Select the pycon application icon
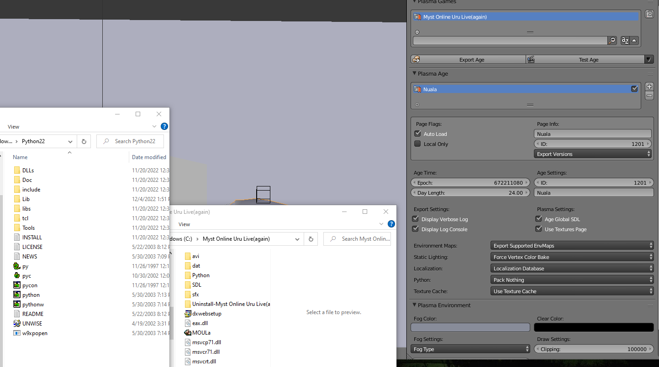Screen dimensions: 659x367 (17, 285)
